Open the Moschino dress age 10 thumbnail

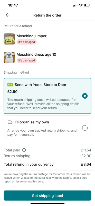point(9,57)
